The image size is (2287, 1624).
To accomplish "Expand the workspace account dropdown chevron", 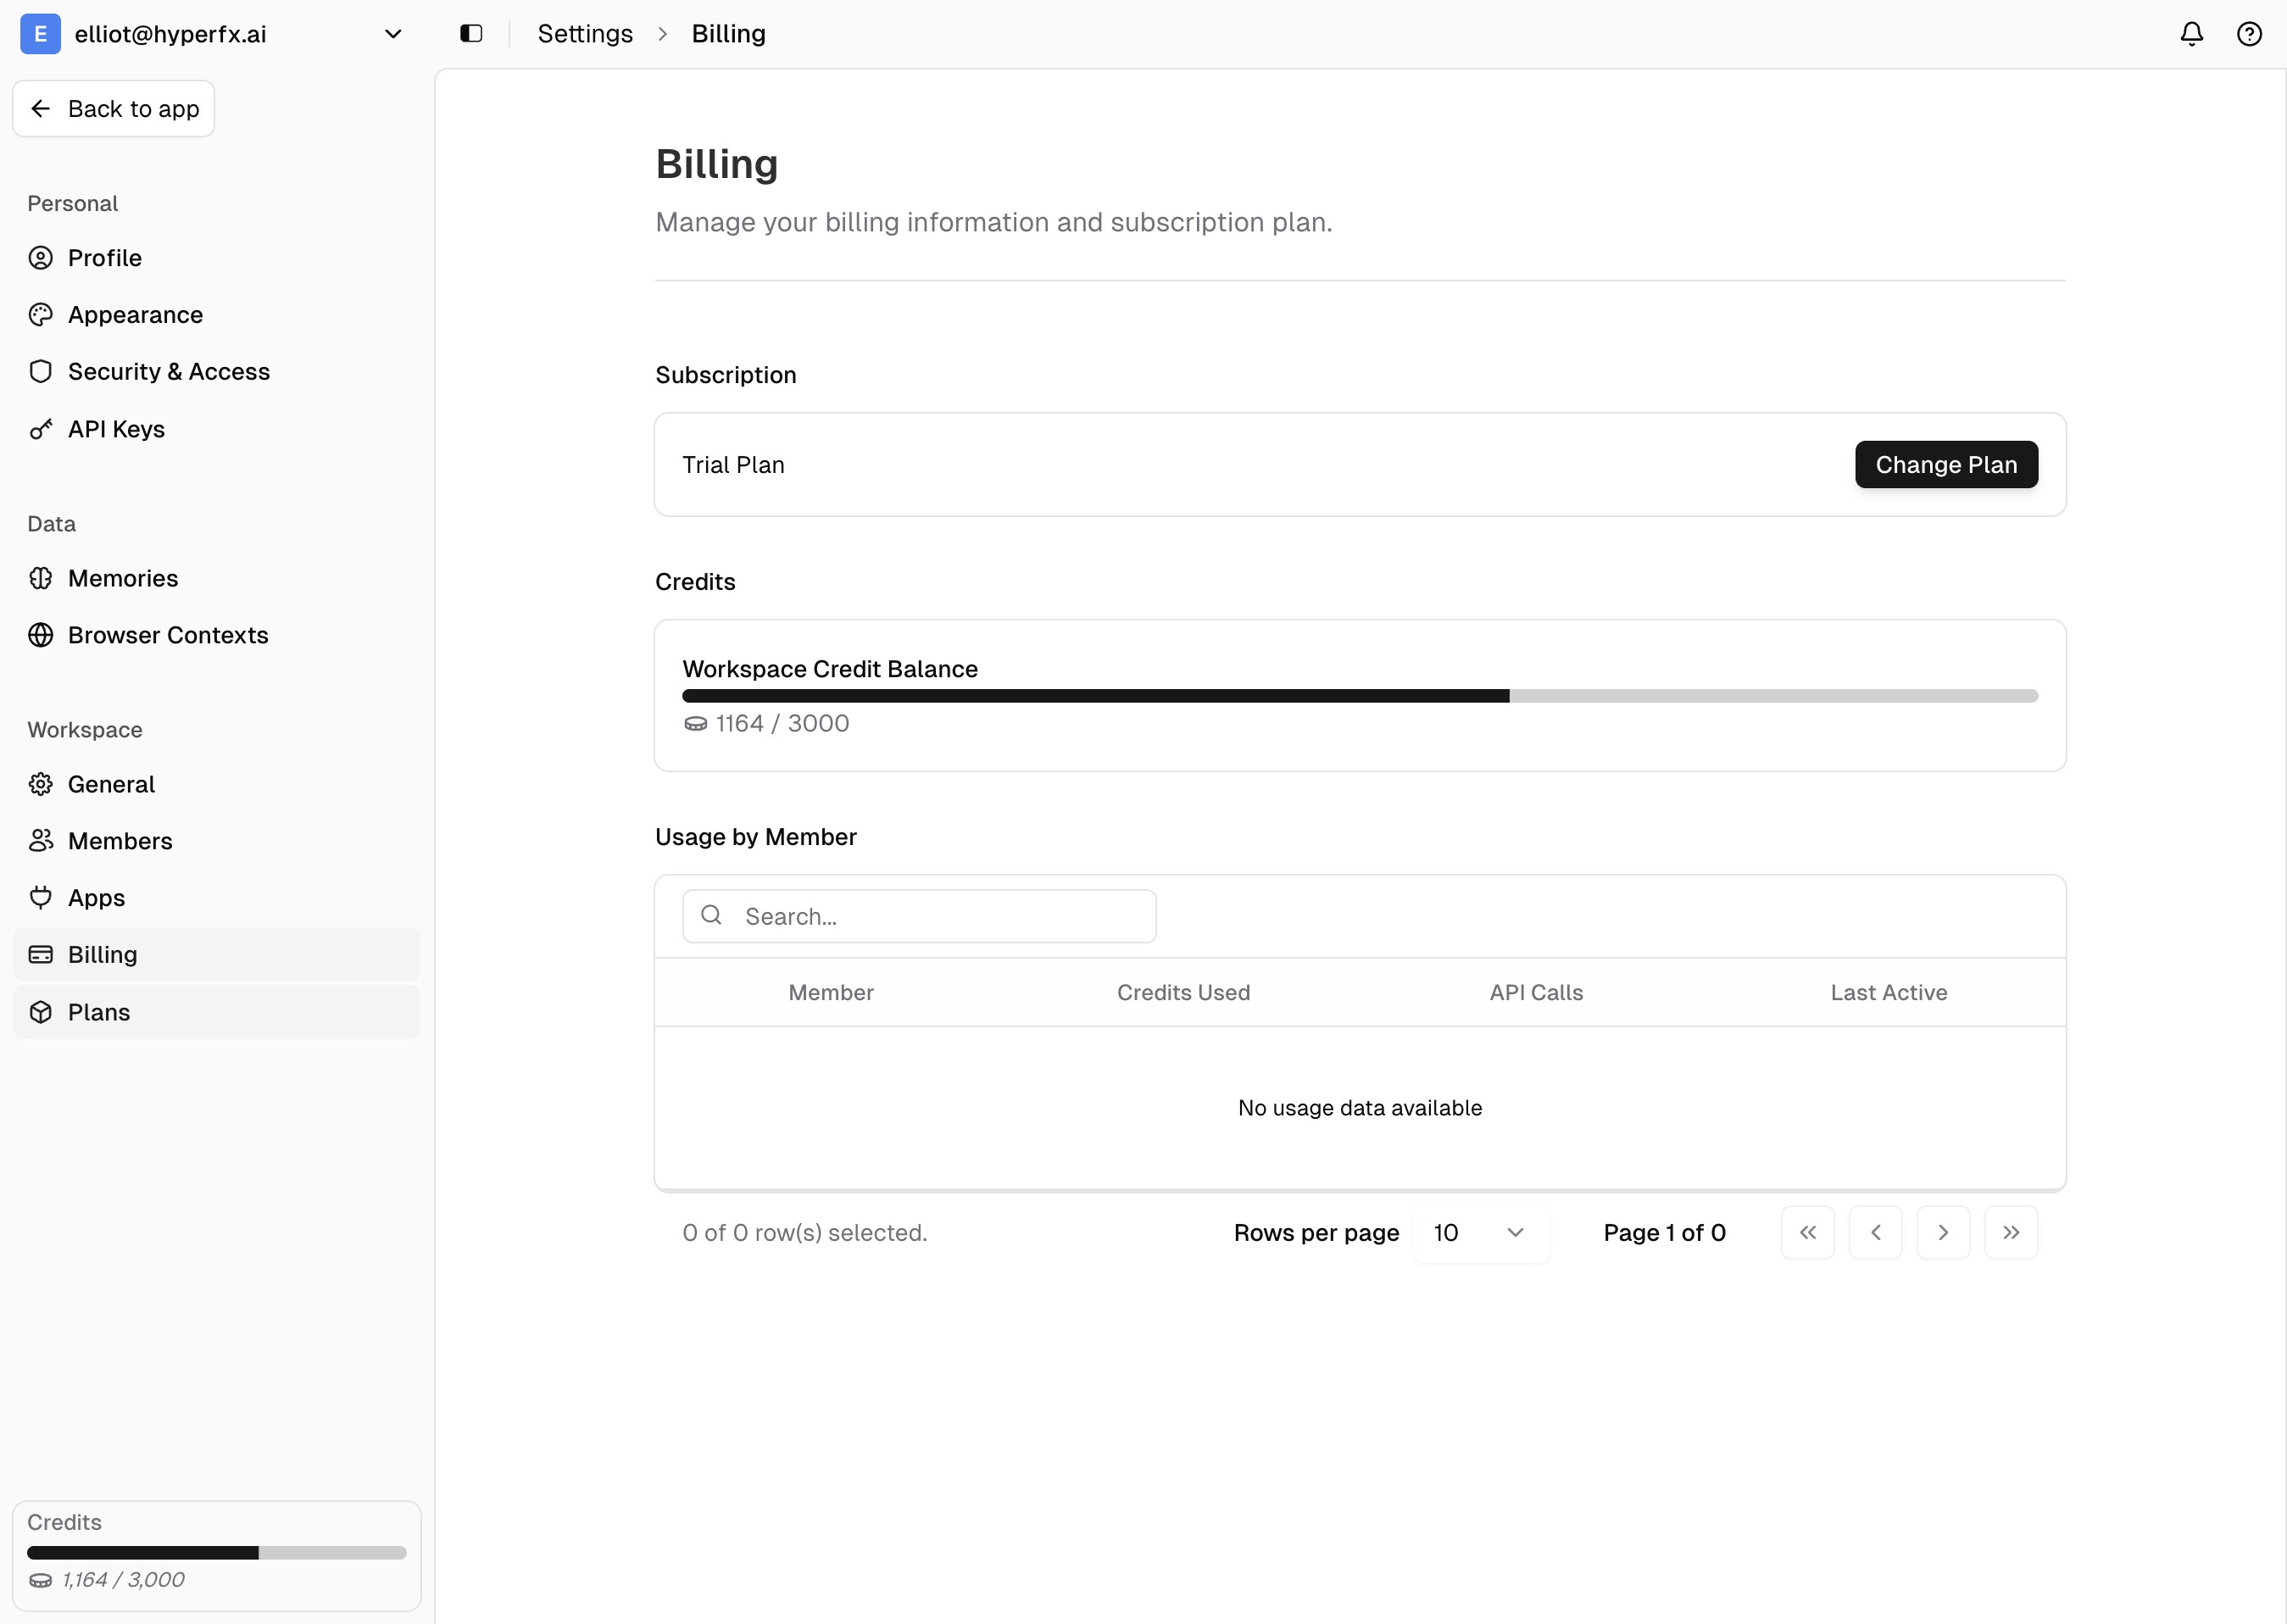I will click(x=393, y=33).
